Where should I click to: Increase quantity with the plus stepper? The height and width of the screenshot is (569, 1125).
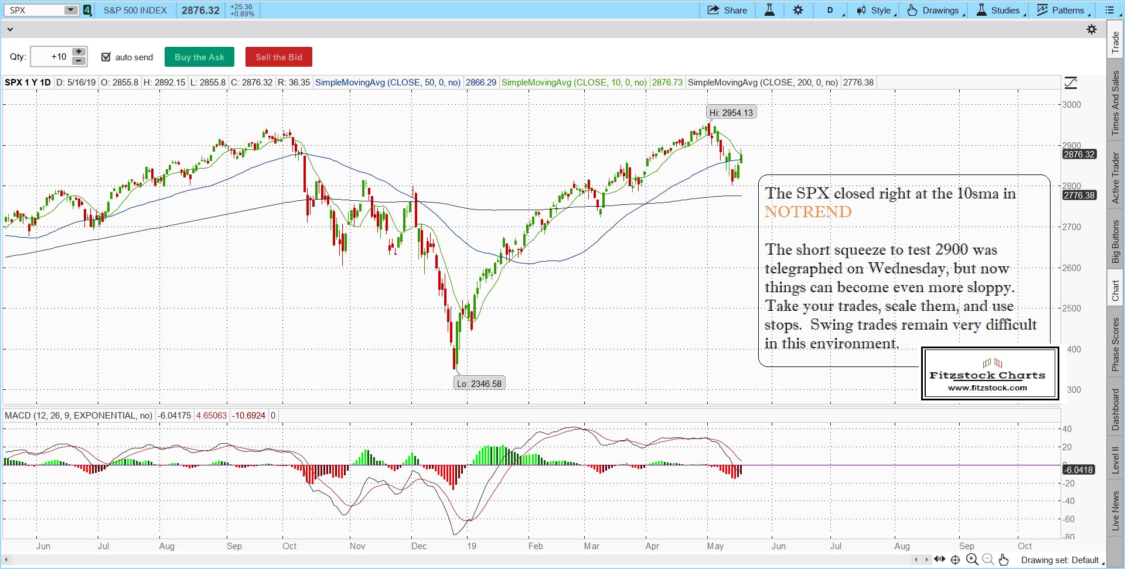[x=79, y=52]
